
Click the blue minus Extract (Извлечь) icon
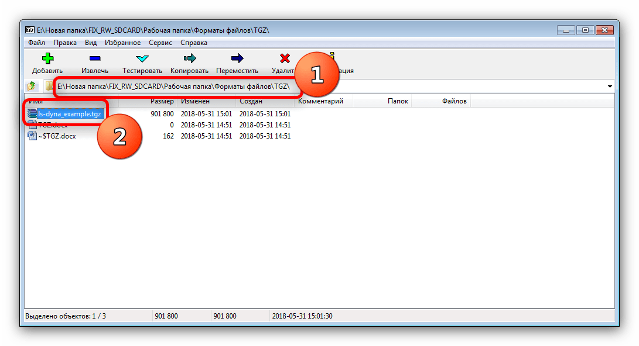click(94, 58)
